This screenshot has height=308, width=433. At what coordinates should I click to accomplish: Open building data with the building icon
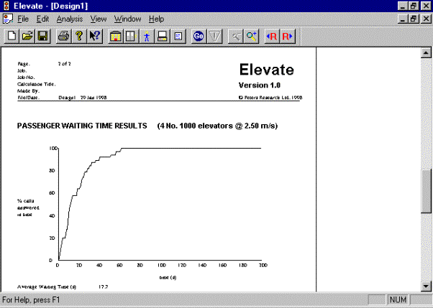pyautogui.click(x=115, y=36)
